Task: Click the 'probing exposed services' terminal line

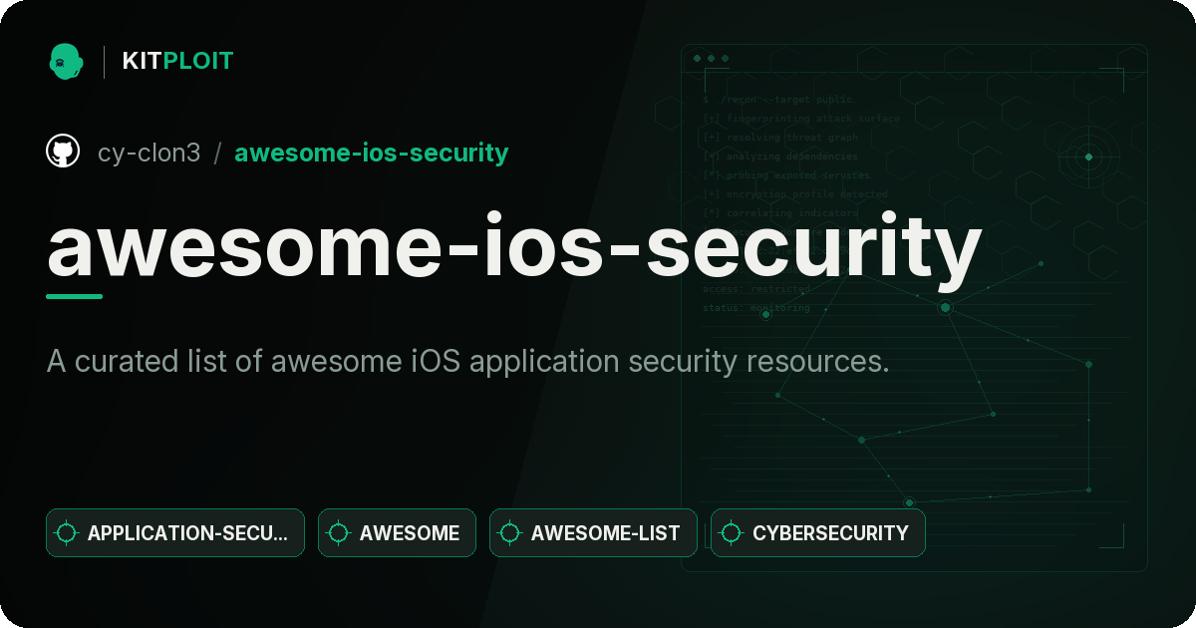Action: pos(786,175)
